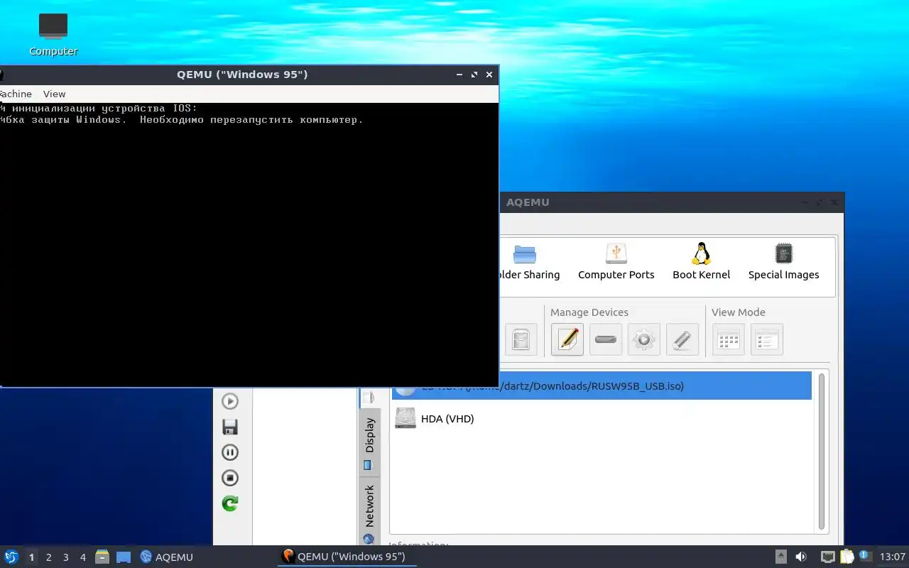
Task: Open the View menu in QEMU window
Action: [54, 94]
